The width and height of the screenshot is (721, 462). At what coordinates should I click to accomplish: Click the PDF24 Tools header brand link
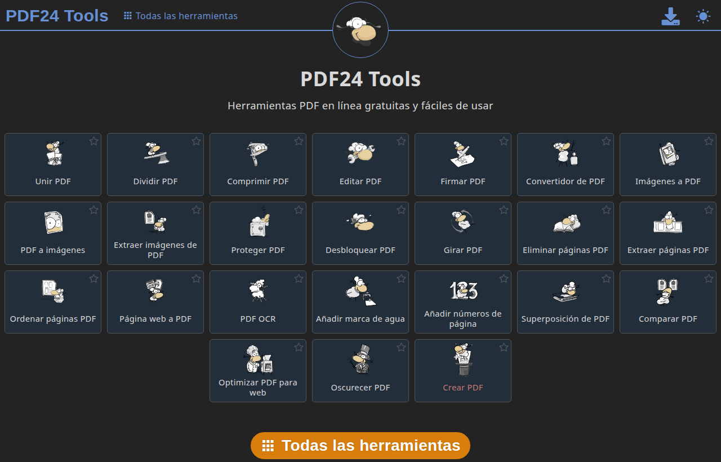click(57, 15)
